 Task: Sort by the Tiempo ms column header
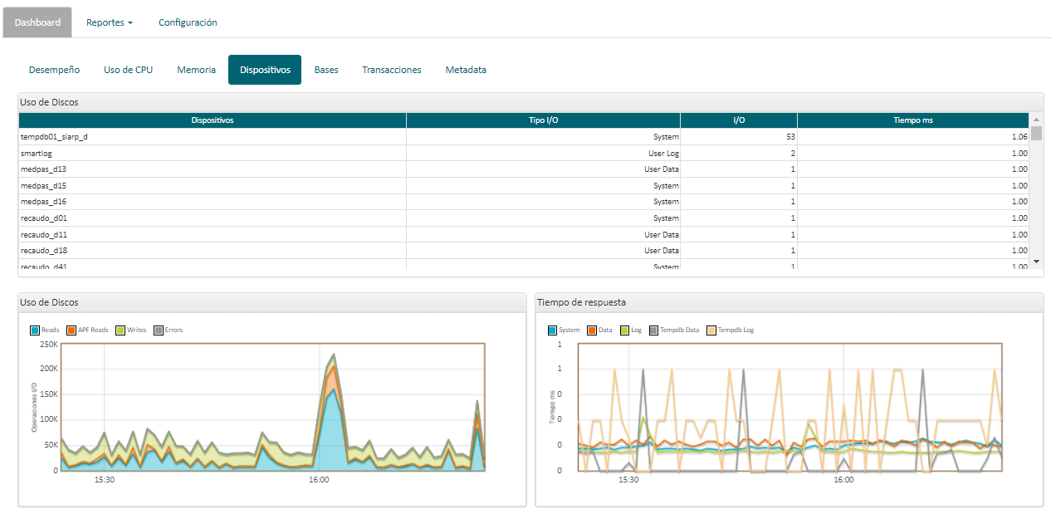coord(912,120)
